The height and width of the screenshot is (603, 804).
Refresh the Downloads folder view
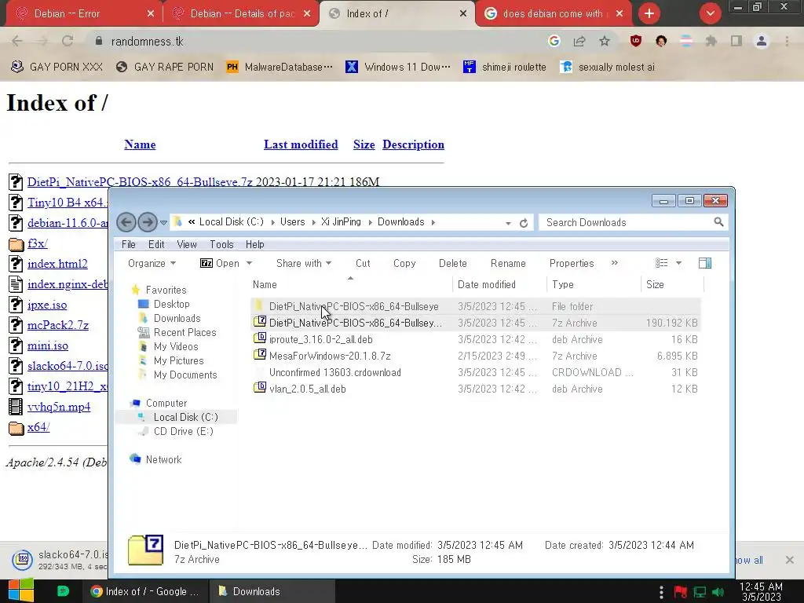[x=524, y=223]
